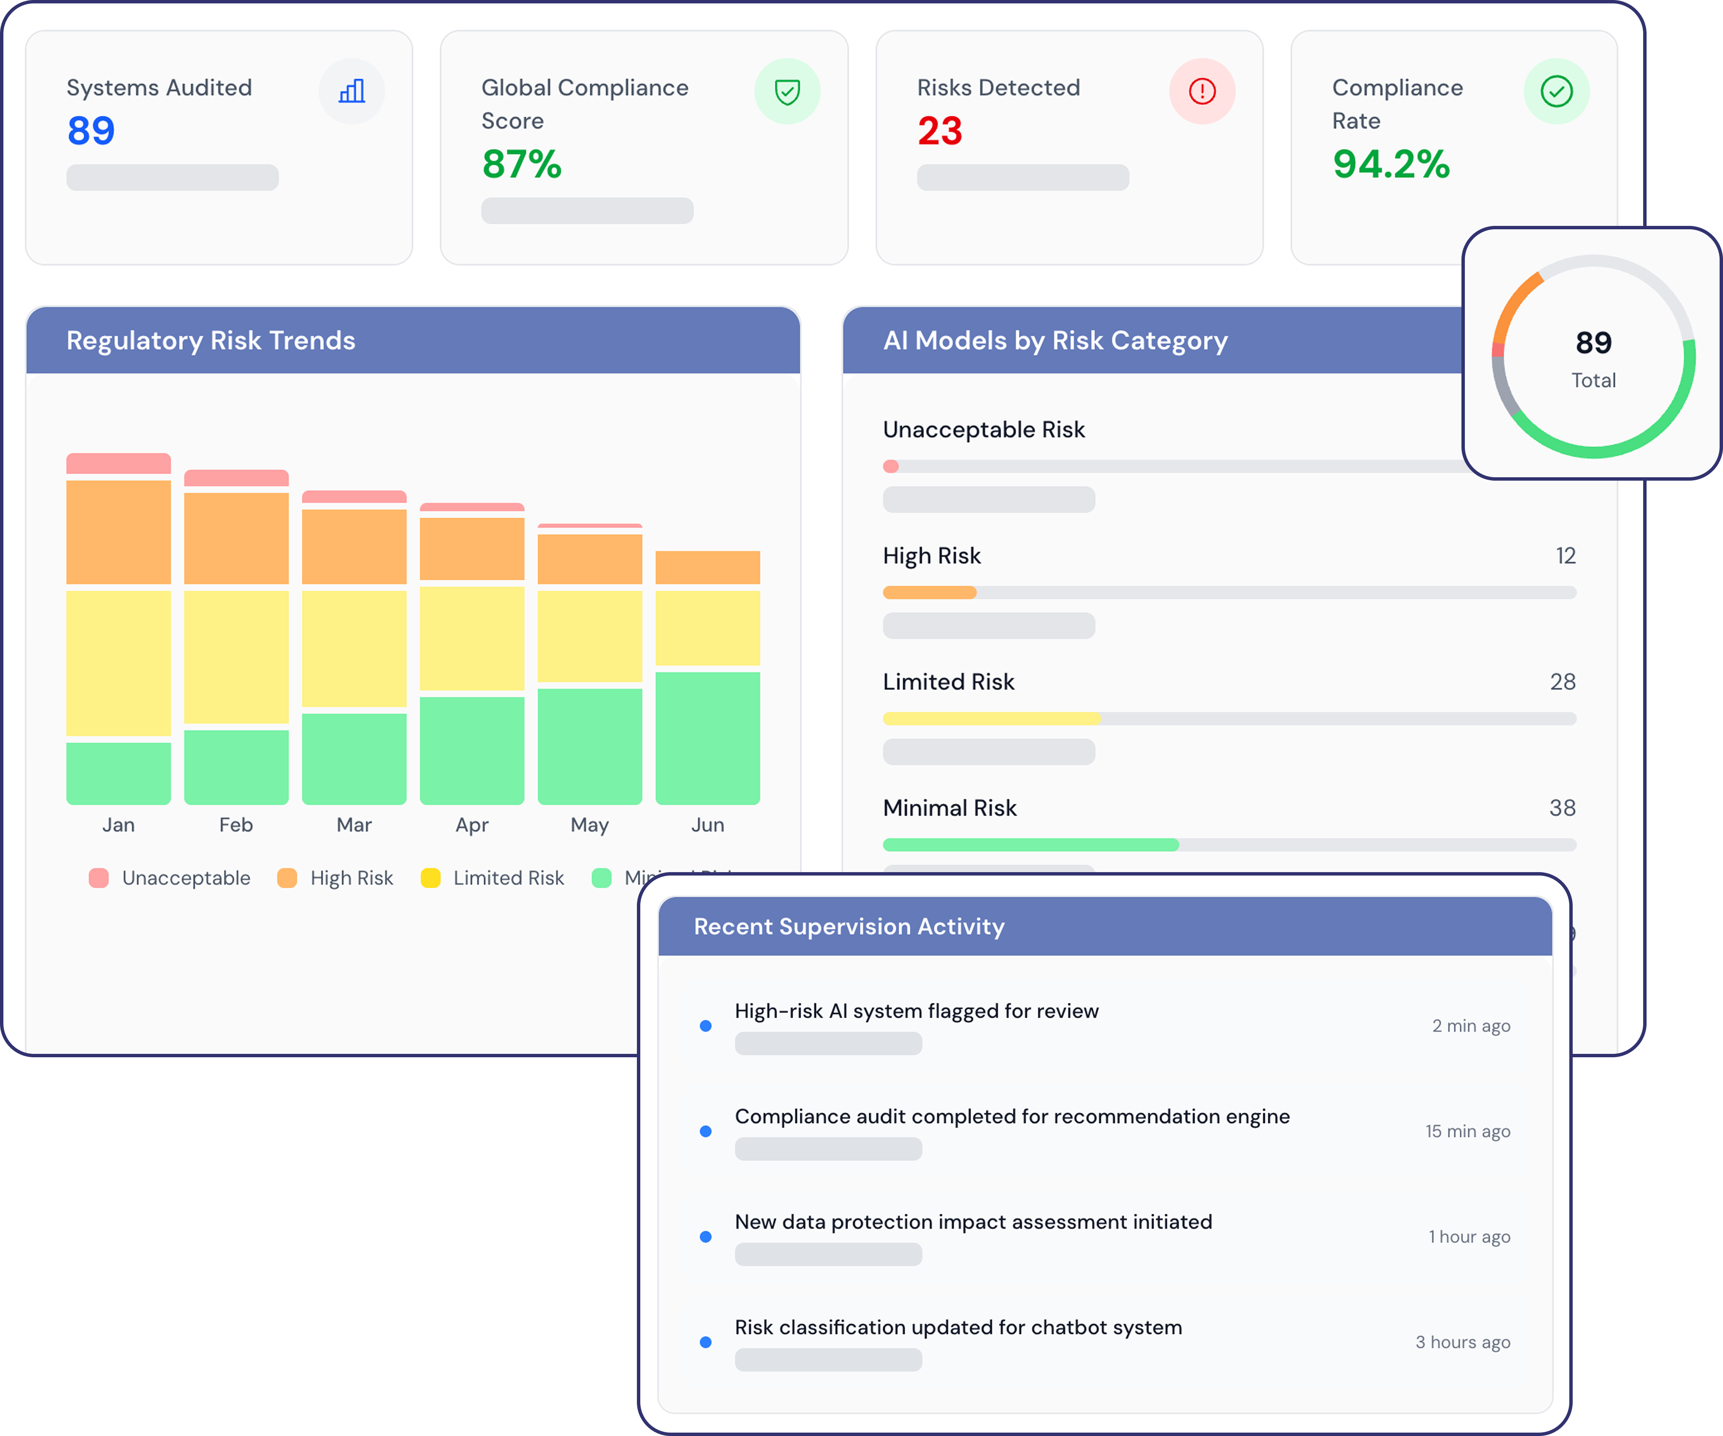Open the Risk classification updated for chatbot entry
The height and width of the screenshot is (1436, 1723).
[x=957, y=1328]
